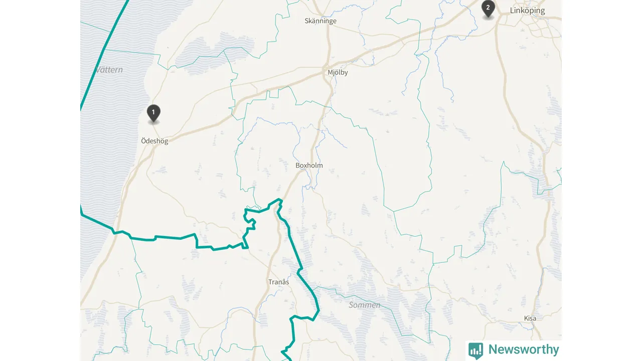
Task: Click map marker number 1 near Ödeshög
Action: tap(153, 114)
